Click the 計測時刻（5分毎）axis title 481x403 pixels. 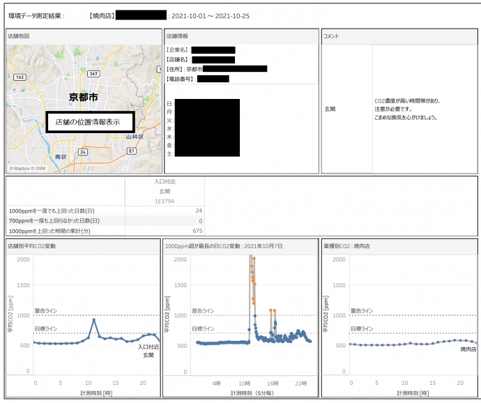(x=252, y=393)
